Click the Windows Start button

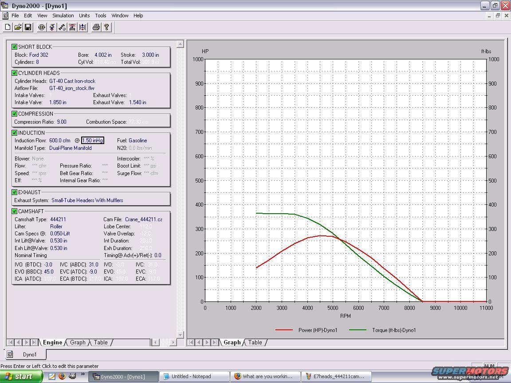click(x=19, y=376)
